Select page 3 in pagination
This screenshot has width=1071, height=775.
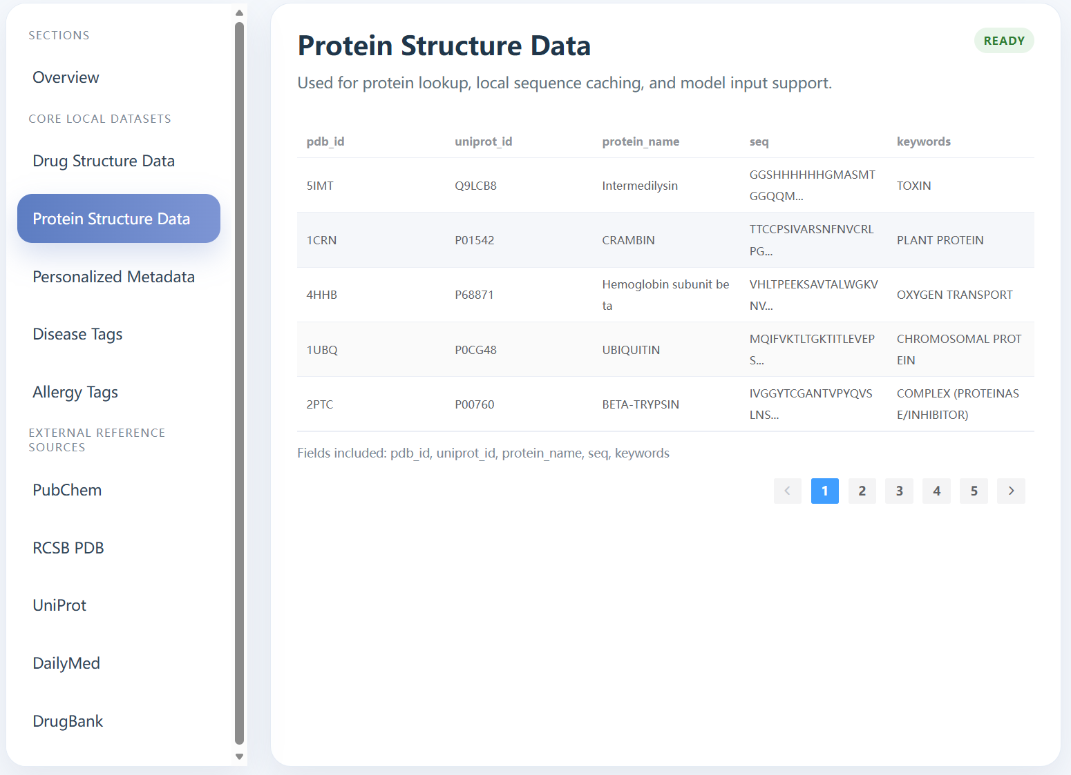tap(899, 491)
